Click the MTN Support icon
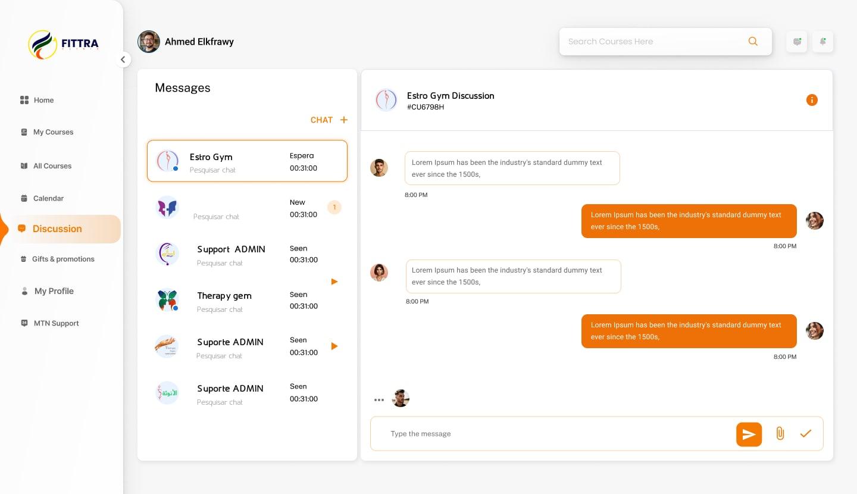The height and width of the screenshot is (494, 857). click(x=24, y=323)
